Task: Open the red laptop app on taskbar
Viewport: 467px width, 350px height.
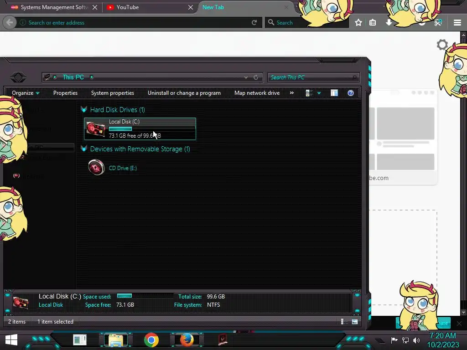Action: [223, 340]
